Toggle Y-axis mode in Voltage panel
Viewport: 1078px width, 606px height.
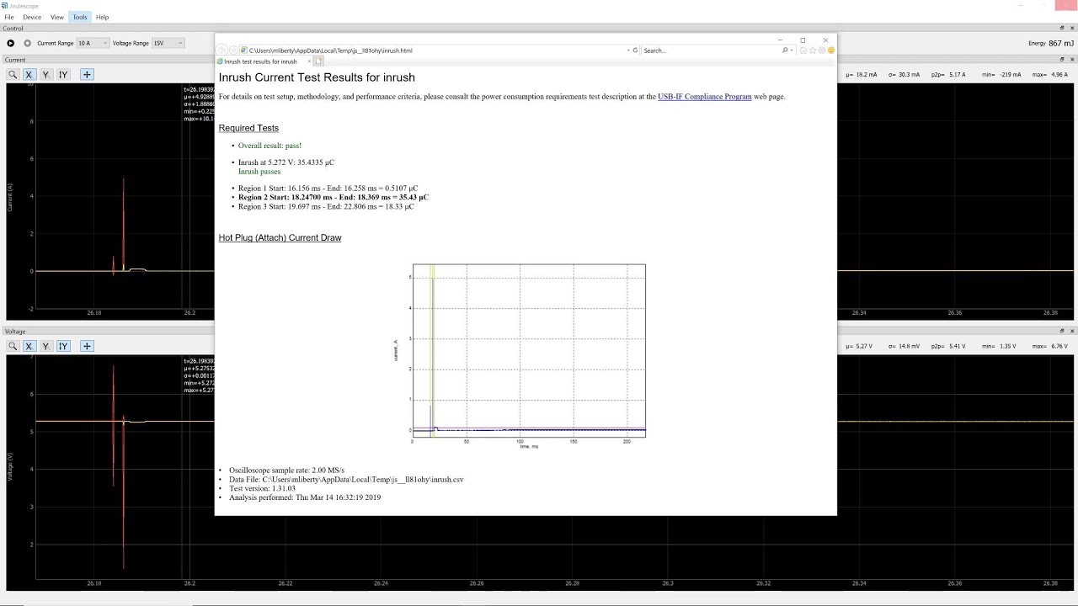[x=45, y=346]
